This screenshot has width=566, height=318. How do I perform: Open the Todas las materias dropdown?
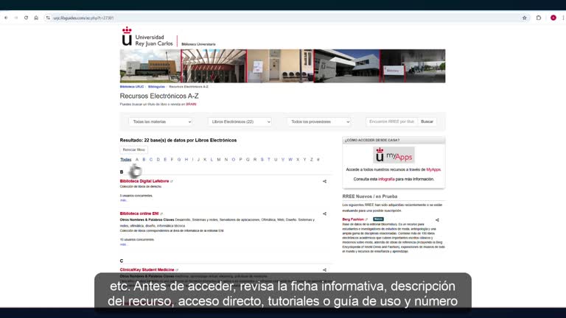tap(160, 122)
